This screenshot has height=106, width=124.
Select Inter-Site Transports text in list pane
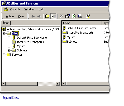pyautogui.click(x=80, y=33)
